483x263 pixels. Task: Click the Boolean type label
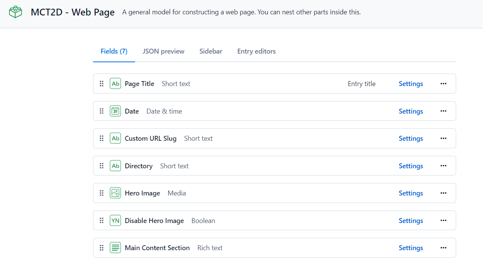[203, 221]
